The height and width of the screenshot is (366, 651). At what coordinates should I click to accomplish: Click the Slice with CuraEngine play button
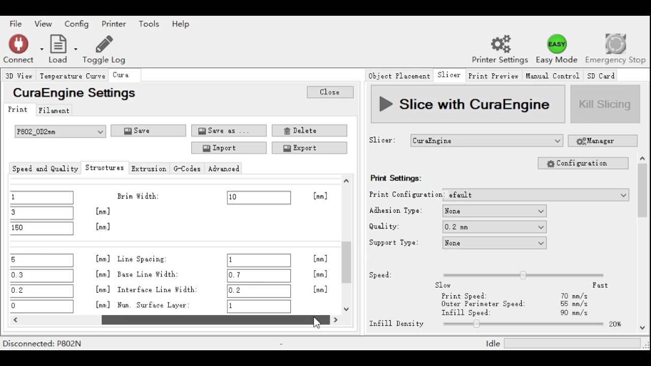coord(468,104)
